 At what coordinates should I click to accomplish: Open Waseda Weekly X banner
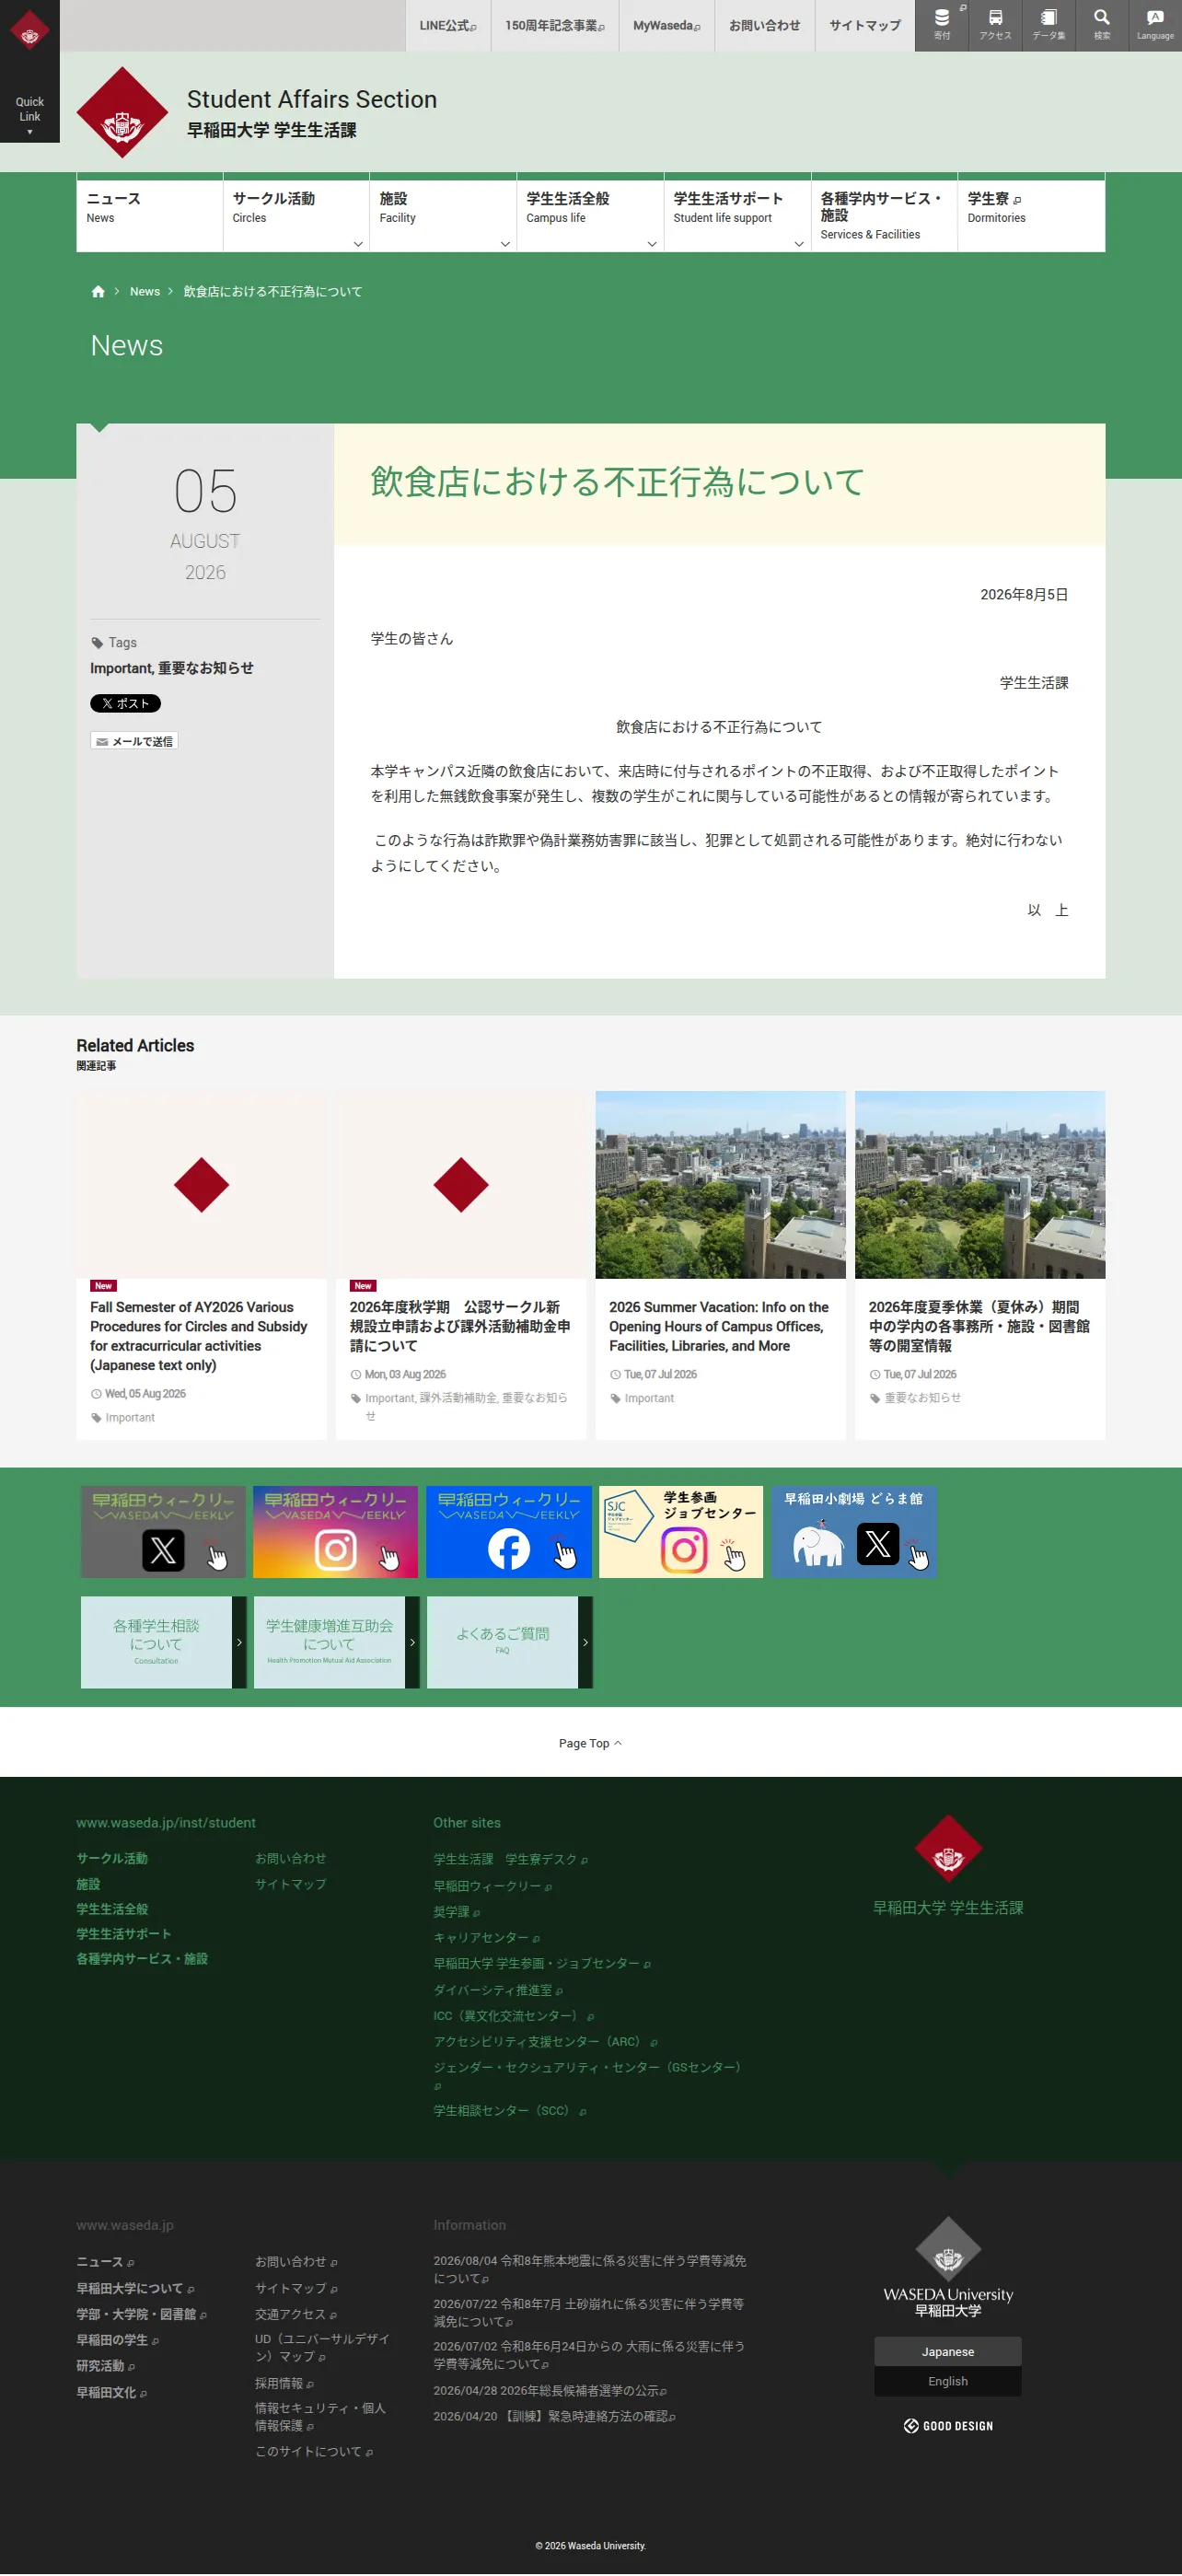click(x=163, y=1531)
